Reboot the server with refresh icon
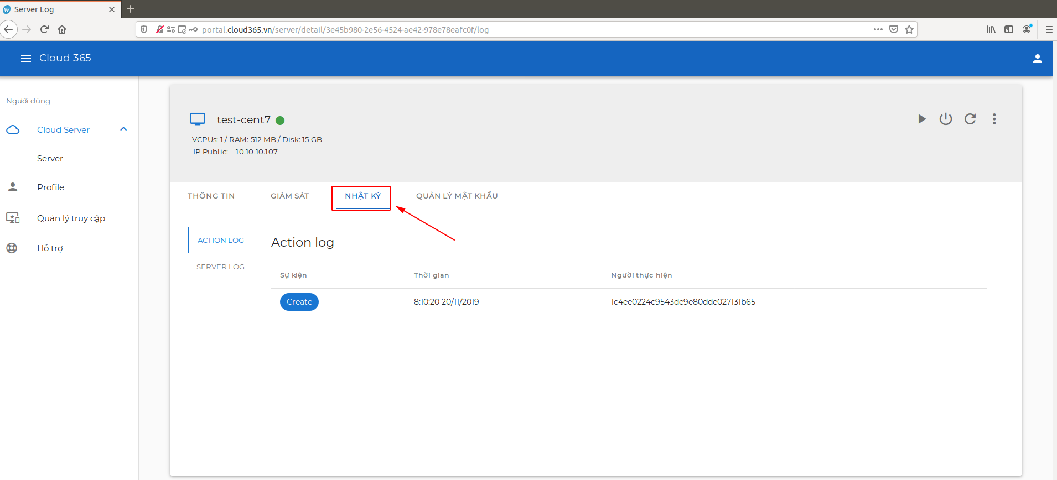The height and width of the screenshot is (480, 1057). tap(970, 119)
